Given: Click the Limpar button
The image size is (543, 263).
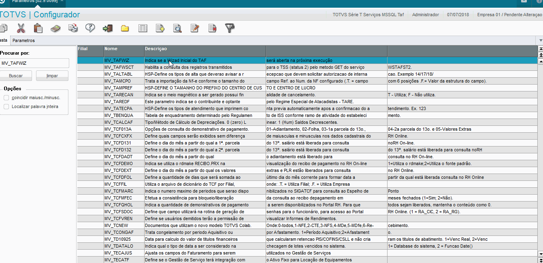Looking at the screenshot, I should [x=52, y=76].
